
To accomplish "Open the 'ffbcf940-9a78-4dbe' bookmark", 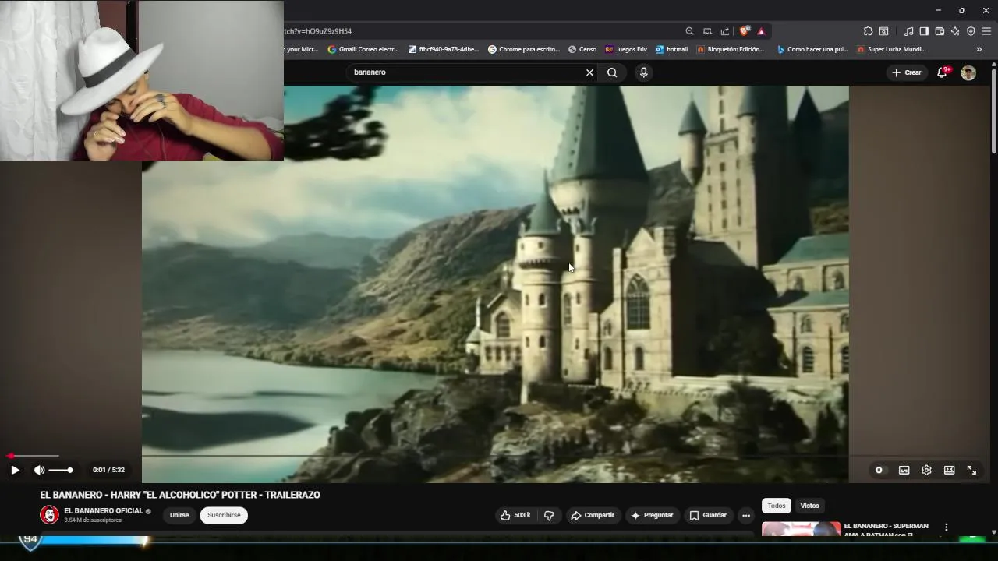I will (444, 49).
